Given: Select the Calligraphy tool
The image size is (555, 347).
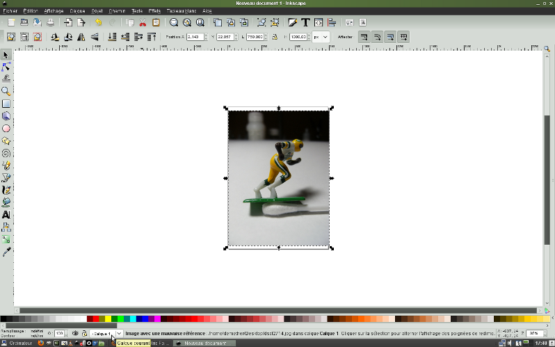Looking at the screenshot, I should point(6,190).
